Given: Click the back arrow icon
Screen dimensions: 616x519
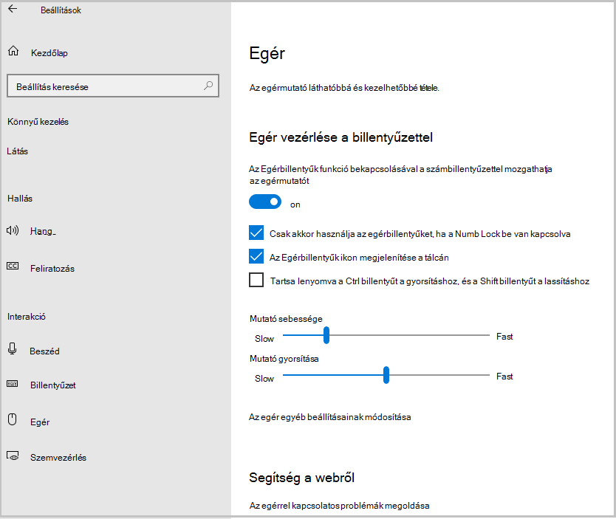Looking at the screenshot, I should pos(13,9).
